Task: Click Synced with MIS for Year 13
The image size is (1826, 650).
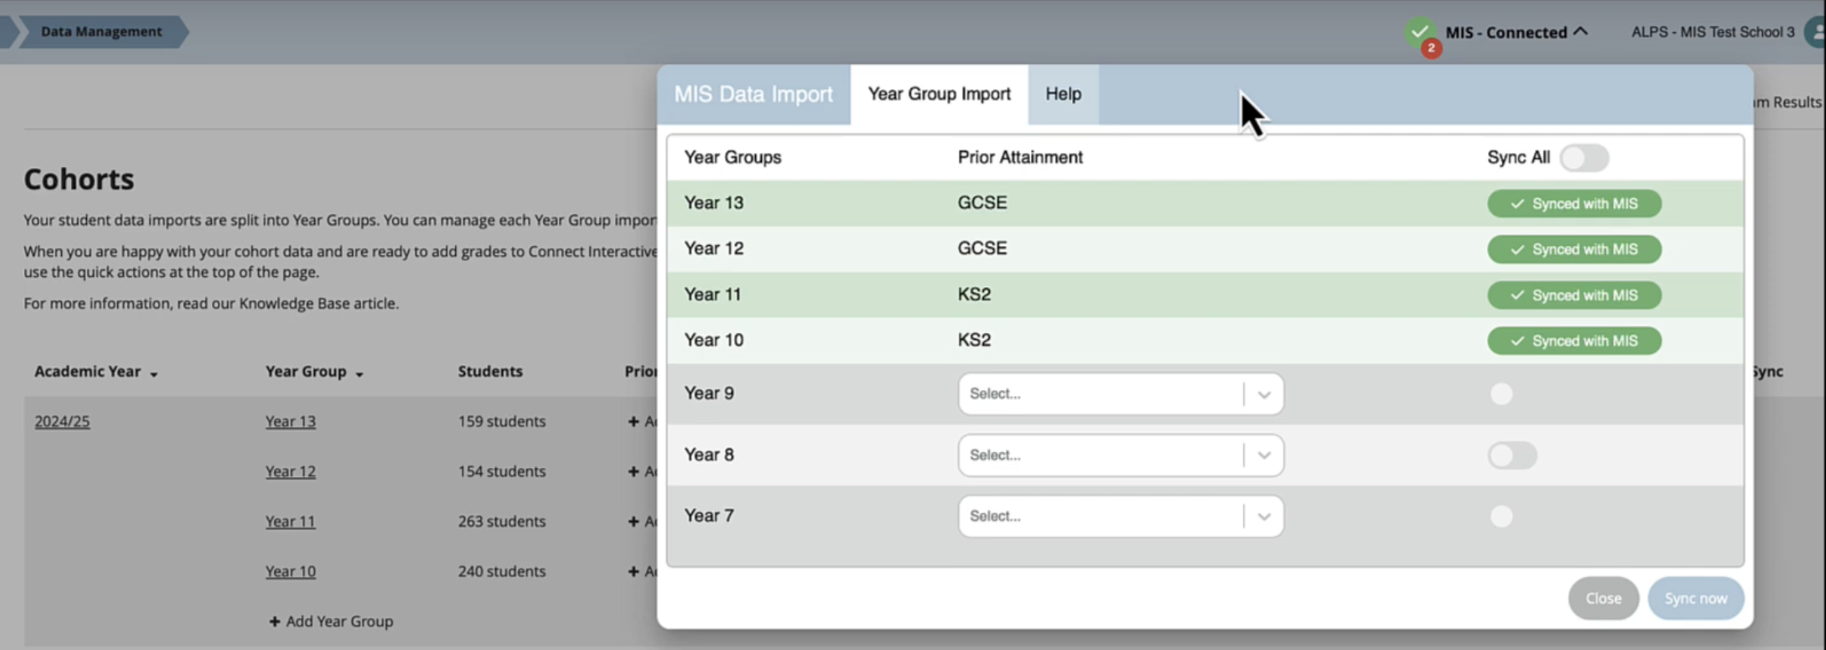Action: click(x=1574, y=203)
